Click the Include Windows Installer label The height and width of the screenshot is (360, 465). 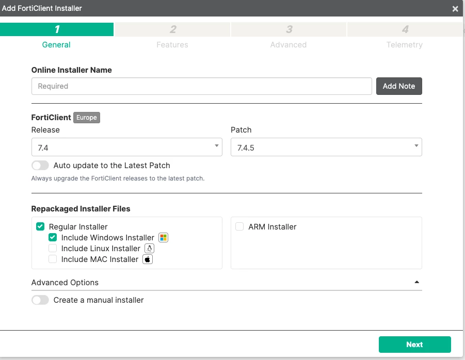pyautogui.click(x=108, y=238)
